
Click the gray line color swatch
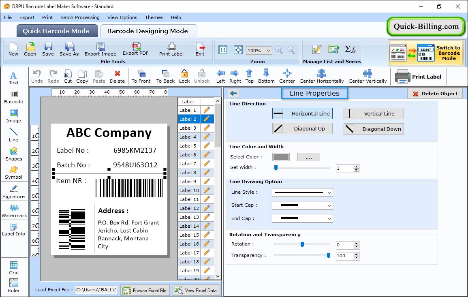281,157
